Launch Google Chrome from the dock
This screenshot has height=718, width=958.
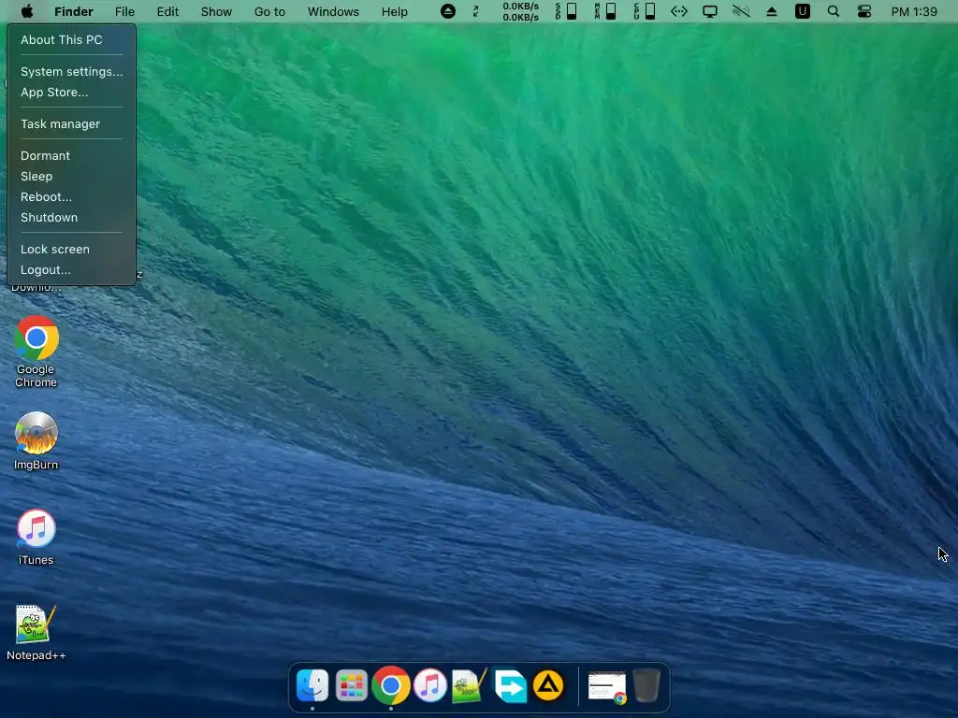tap(390, 685)
